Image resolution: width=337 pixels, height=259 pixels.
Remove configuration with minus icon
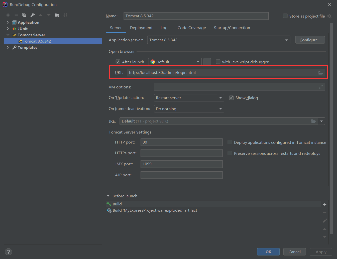pyautogui.click(x=16, y=15)
